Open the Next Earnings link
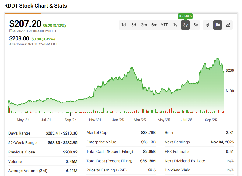 point(177,142)
